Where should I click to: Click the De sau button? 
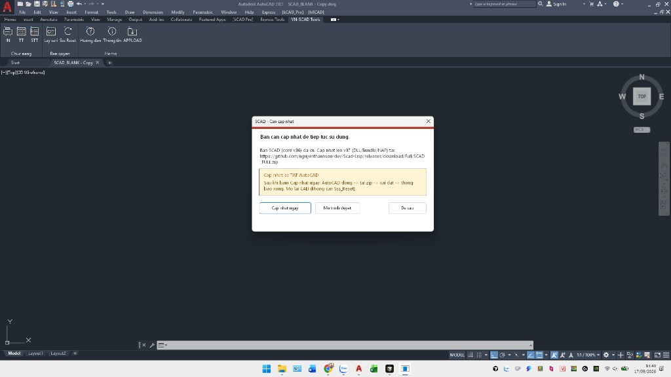pos(408,207)
